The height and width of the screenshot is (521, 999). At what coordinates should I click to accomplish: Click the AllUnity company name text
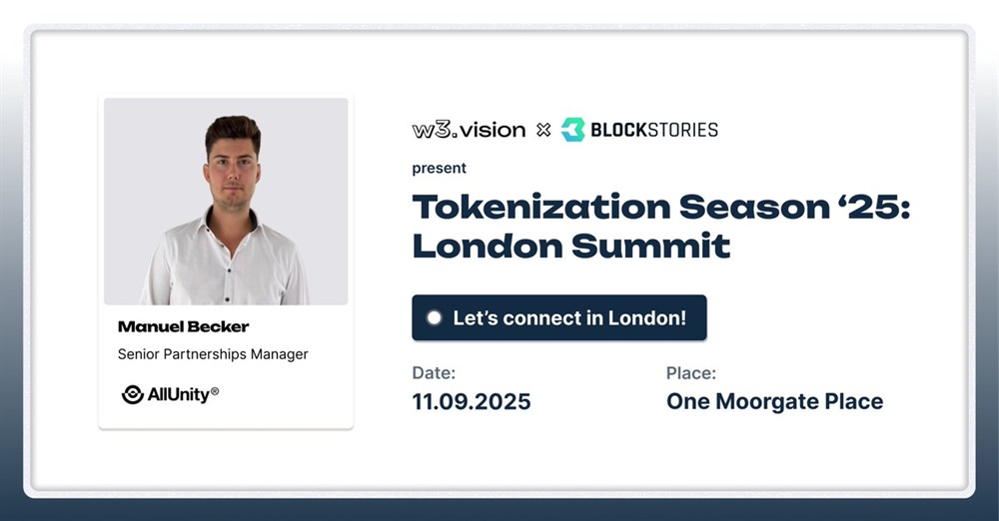point(179,395)
